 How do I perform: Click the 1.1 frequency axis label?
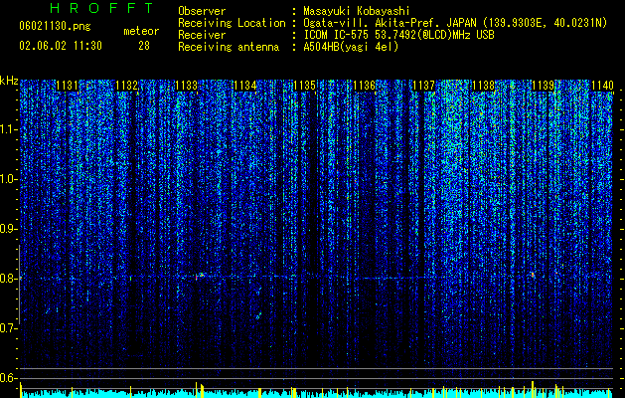[x=7, y=129]
